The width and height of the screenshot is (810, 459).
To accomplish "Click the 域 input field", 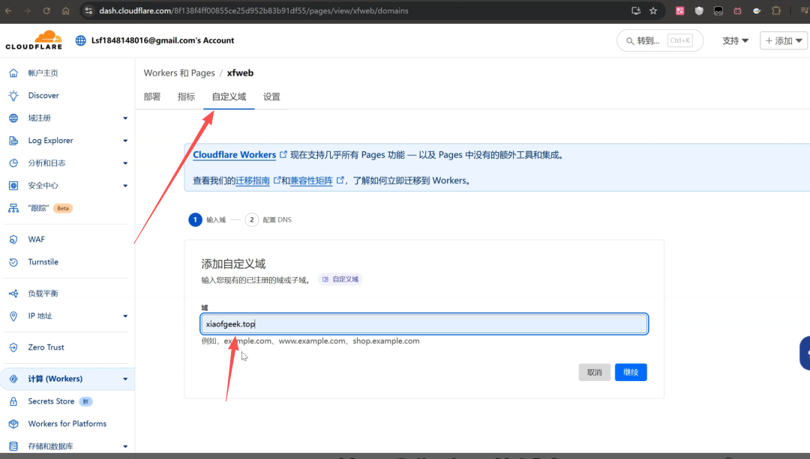I will click(424, 324).
